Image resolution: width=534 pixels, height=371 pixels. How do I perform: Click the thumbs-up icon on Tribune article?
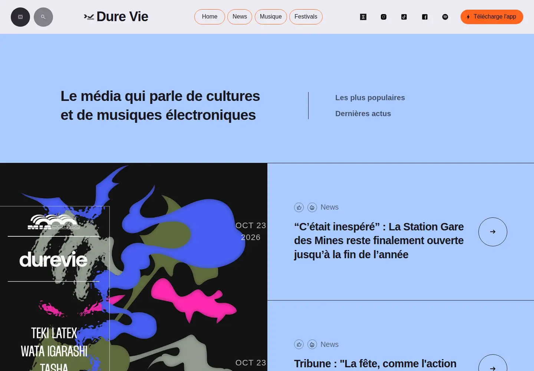pos(299,345)
